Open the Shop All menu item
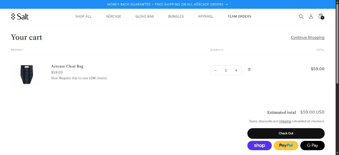 pos(83,16)
